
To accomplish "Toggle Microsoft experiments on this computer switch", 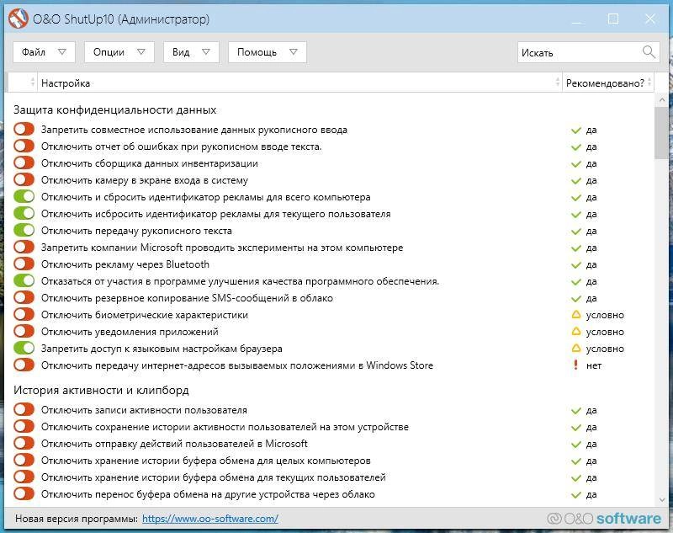I will tap(24, 247).
